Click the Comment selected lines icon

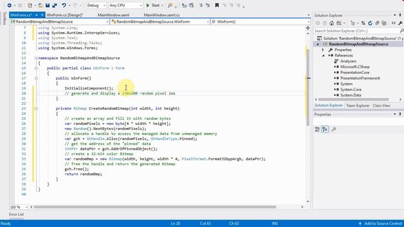click(x=201, y=5)
